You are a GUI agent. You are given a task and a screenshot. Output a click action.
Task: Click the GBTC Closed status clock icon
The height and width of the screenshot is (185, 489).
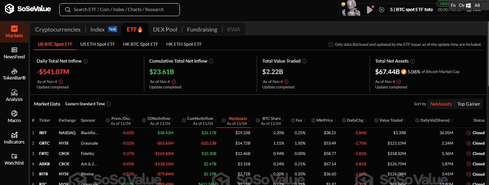469,143
